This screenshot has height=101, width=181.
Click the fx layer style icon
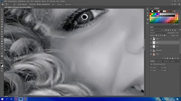click(x=165, y=58)
